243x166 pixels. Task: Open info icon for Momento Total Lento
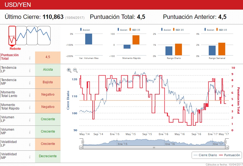[30, 95]
